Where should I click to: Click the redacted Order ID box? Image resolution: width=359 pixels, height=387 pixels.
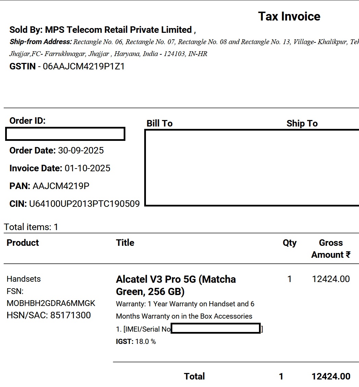pyautogui.click(x=65, y=134)
